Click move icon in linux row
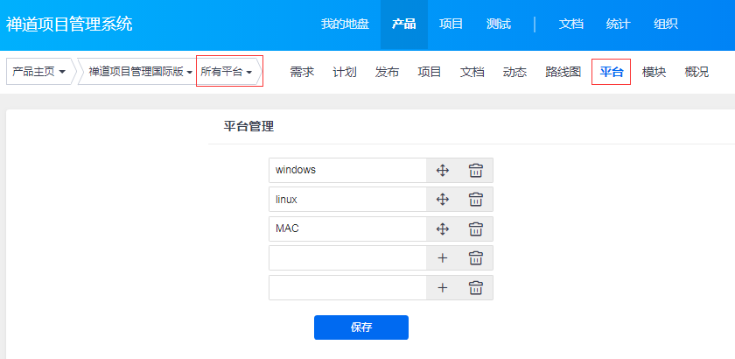This screenshot has height=359, width=735. click(443, 200)
